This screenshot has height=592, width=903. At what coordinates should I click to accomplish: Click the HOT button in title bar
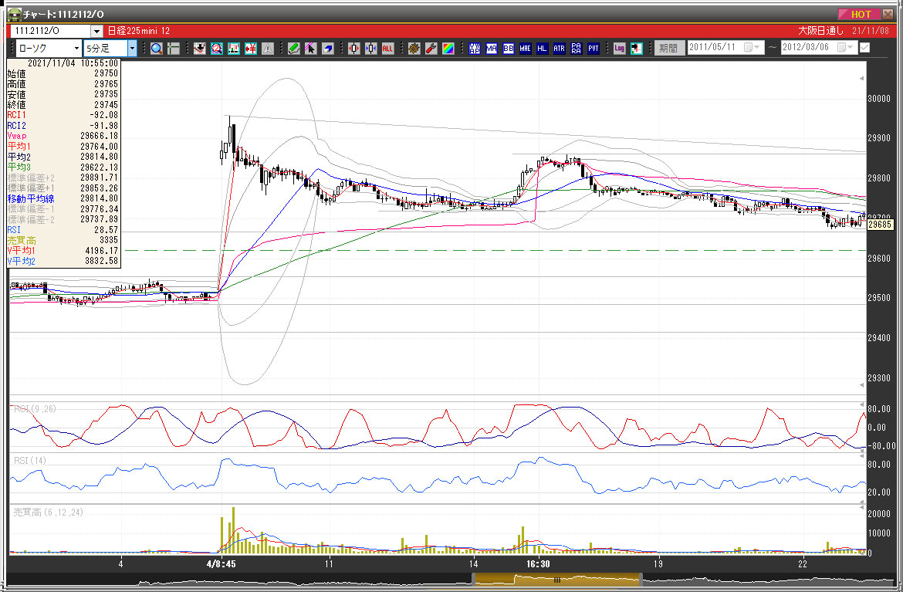pyautogui.click(x=859, y=14)
